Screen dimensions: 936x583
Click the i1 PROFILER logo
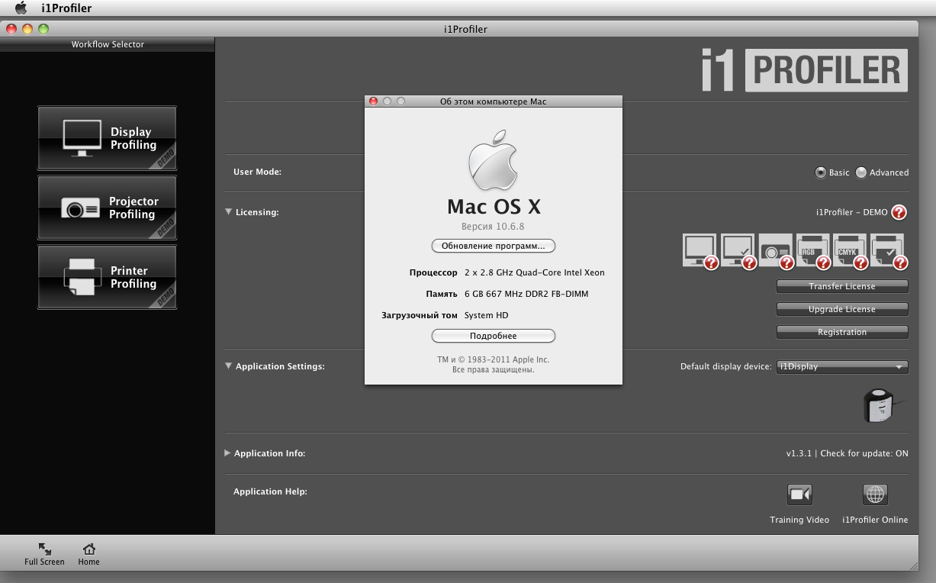[805, 70]
